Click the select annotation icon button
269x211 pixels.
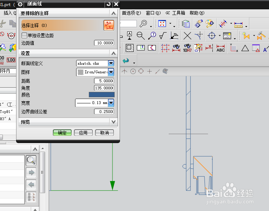[x=109, y=25]
